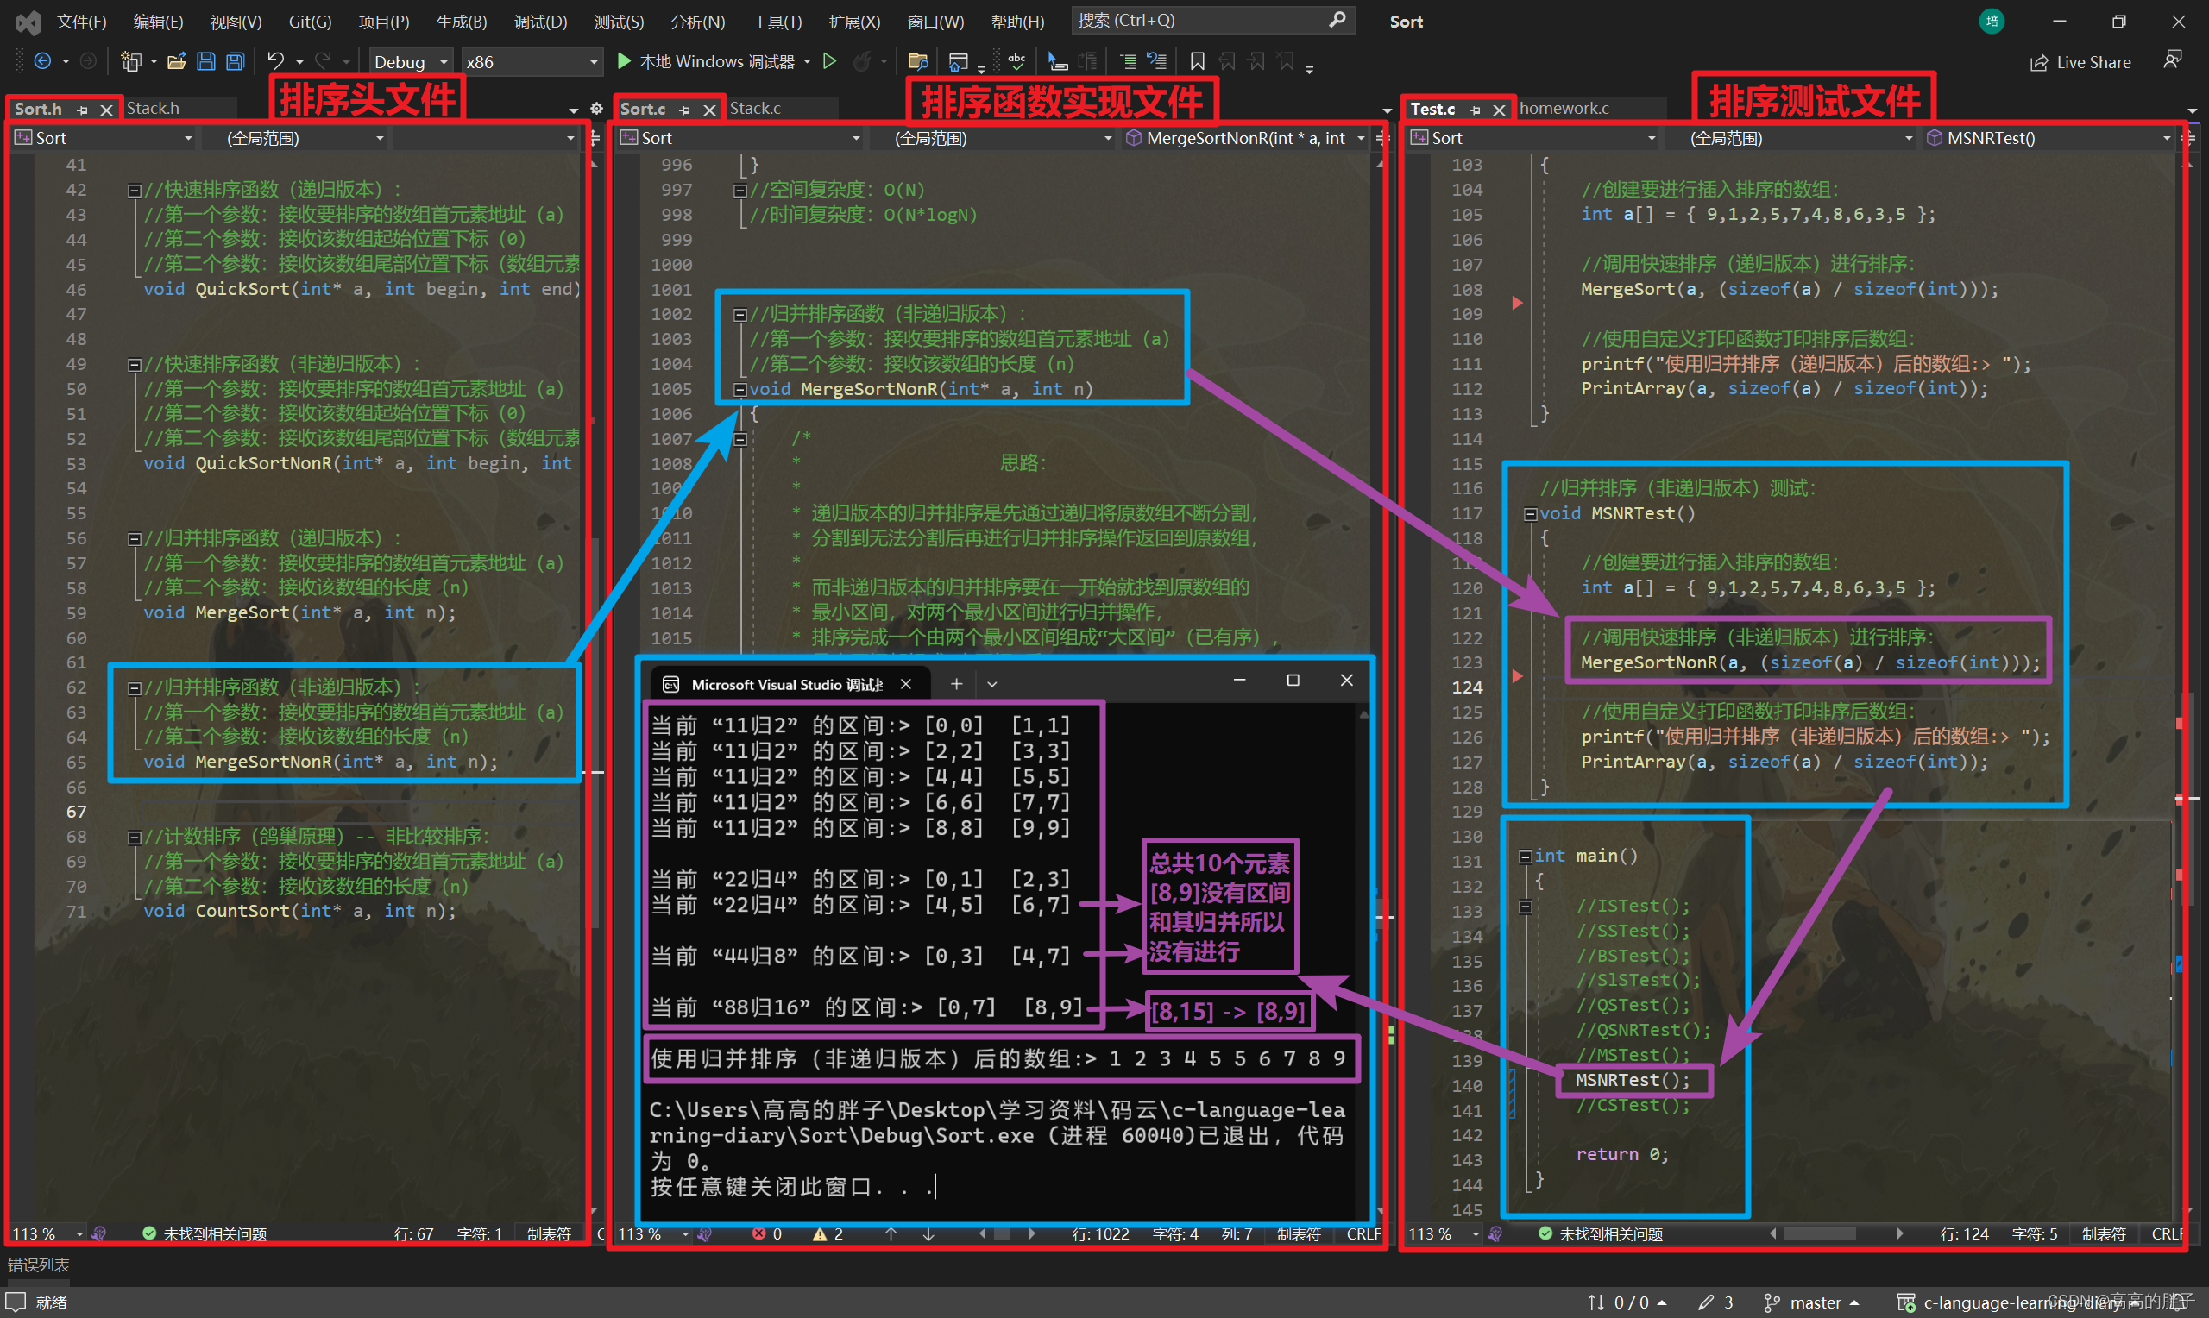This screenshot has width=2209, height=1318.
Task: Click the console window vertical scrollbar
Action: [1363, 888]
